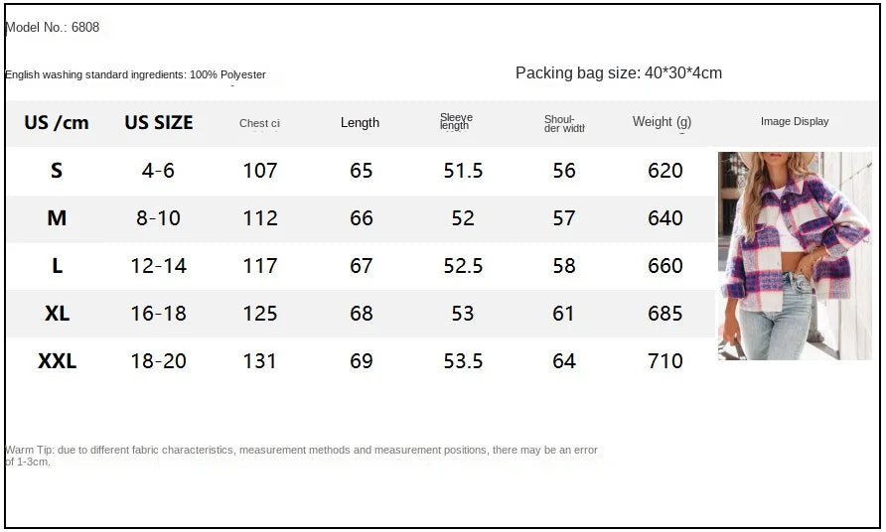This screenshot has height=532, width=886.
Task: Click the XL size row label
Action: [57, 314]
